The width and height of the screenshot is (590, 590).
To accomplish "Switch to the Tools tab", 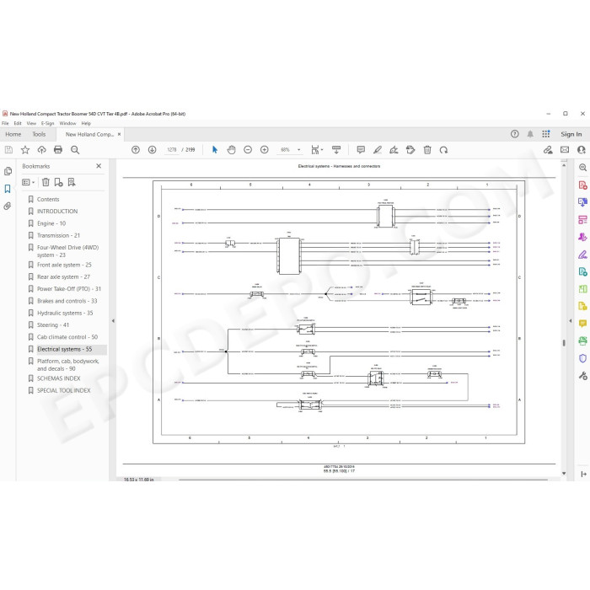I will pos(39,134).
